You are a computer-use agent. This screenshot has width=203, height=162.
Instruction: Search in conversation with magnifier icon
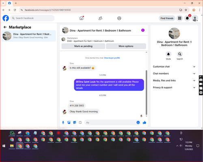click(x=180, y=54)
